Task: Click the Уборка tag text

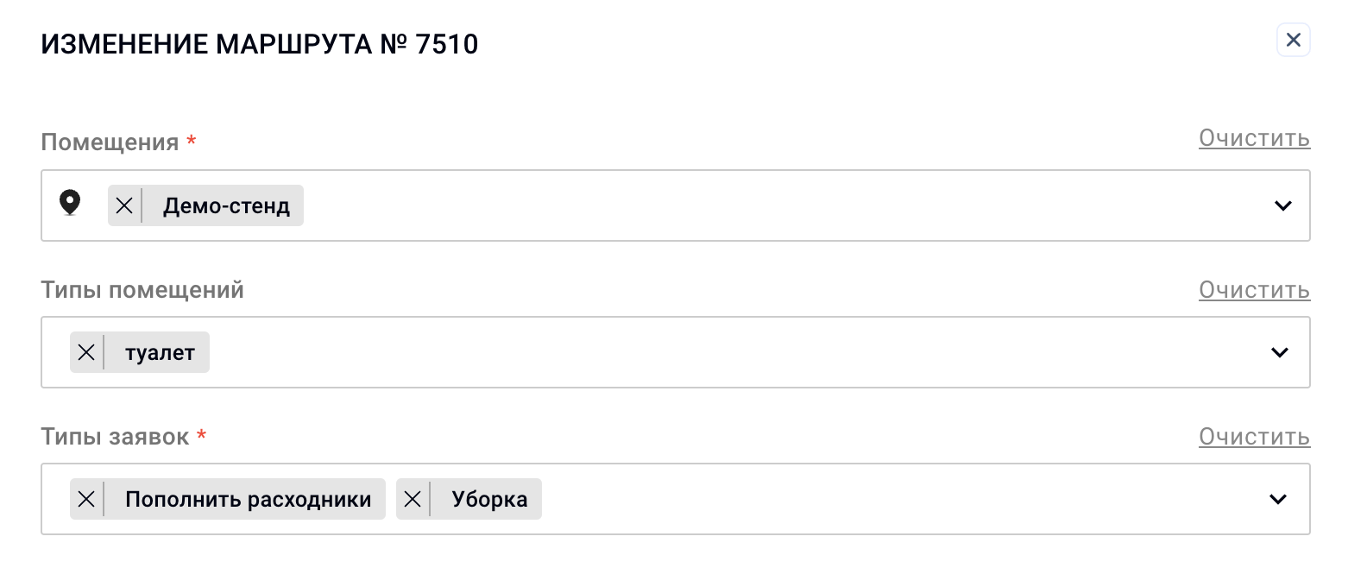Action: tap(489, 500)
